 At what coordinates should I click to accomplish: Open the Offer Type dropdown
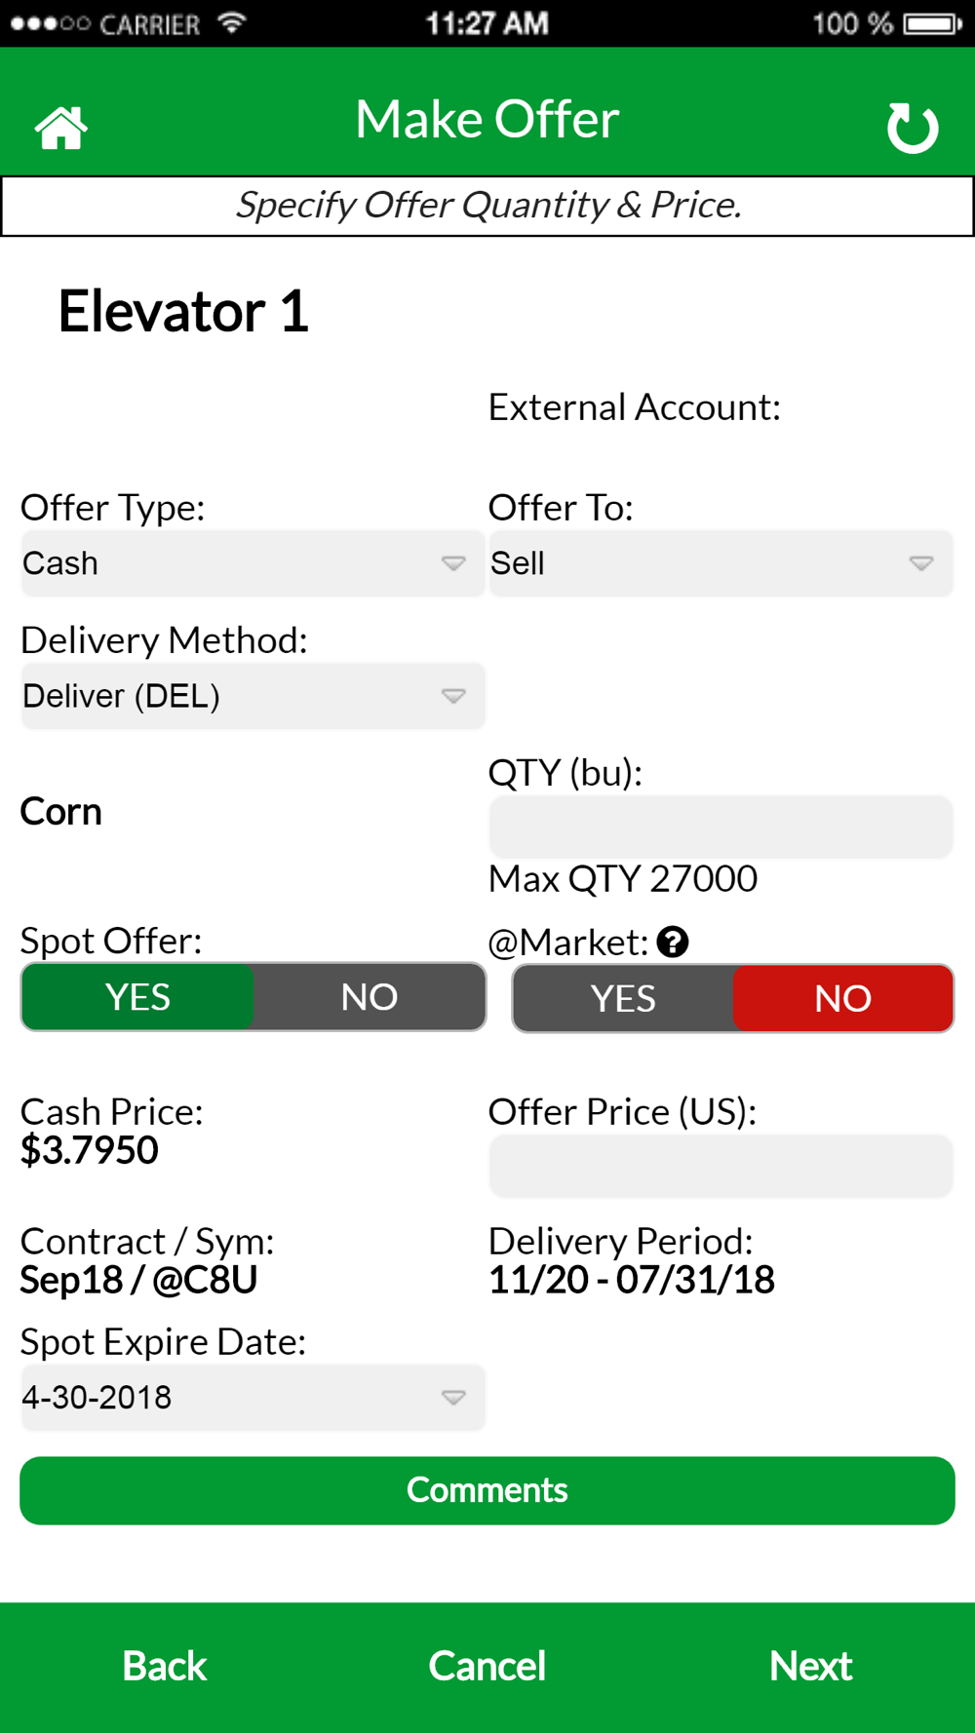pyautogui.click(x=253, y=563)
